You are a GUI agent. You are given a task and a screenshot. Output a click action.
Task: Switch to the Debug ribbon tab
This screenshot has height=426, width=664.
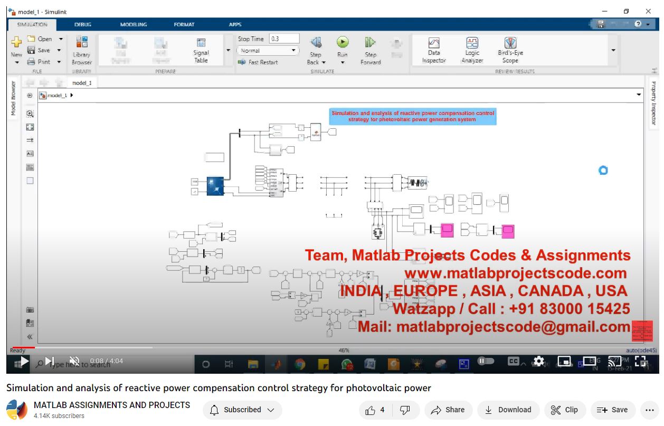click(83, 24)
